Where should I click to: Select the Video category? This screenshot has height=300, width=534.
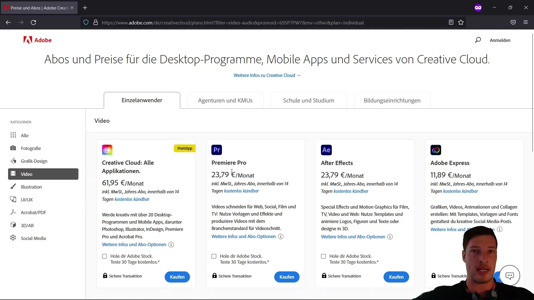click(x=43, y=174)
